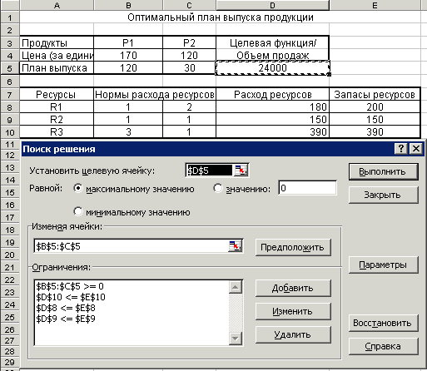Click constraints list scroll down arrow
The height and width of the screenshot is (371, 427).
236,339
